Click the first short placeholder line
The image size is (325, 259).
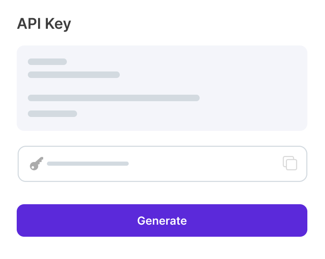[x=47, y=62]
